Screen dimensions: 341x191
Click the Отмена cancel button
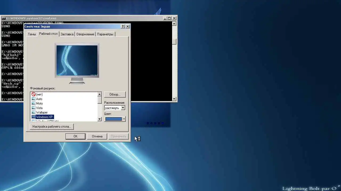coord(97,136)
